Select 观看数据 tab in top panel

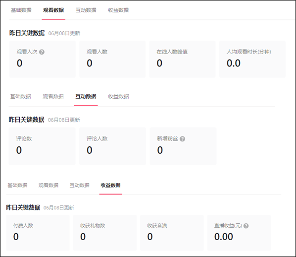(x=53, y=10)
